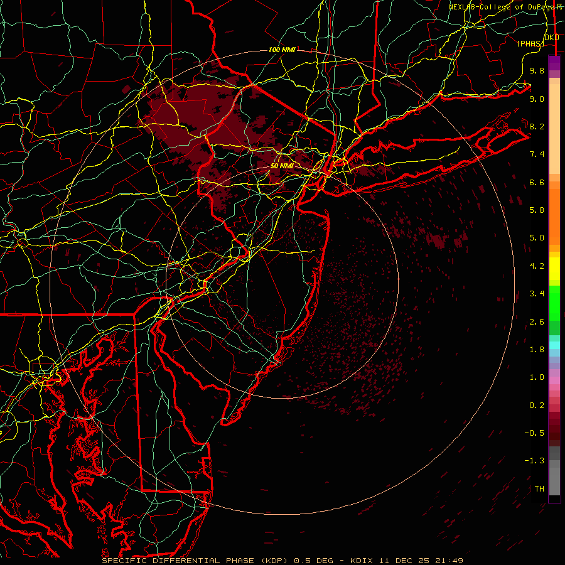Click the 1.8 value on the legend

(537, 350)
